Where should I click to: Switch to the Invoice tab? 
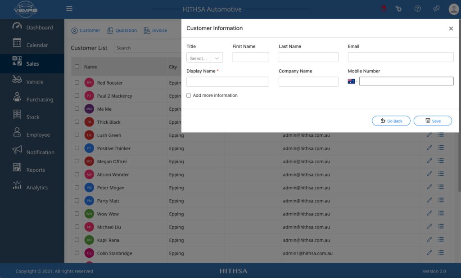coord(155,31)
